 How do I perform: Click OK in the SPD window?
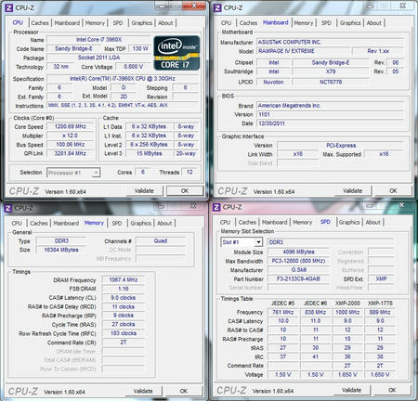pos(392,390)
